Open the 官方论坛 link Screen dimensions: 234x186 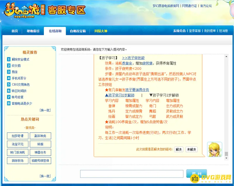click(206, 6)
